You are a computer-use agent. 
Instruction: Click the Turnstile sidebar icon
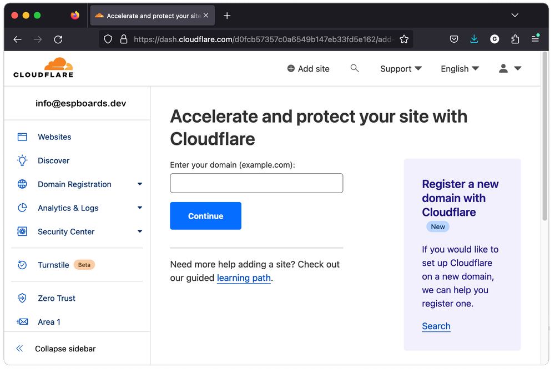coord(22,265)
